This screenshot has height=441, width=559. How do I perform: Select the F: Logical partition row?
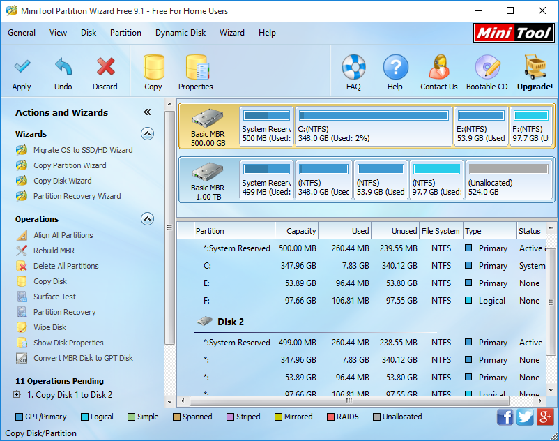(x=361, y=301)
